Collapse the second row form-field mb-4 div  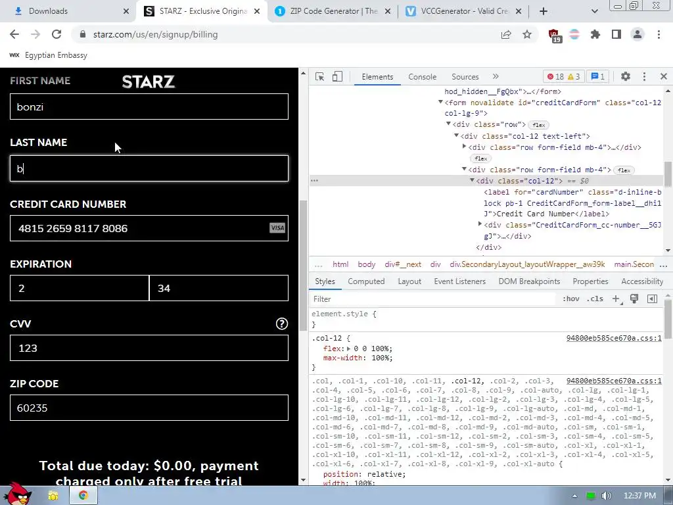pos(464,169)
